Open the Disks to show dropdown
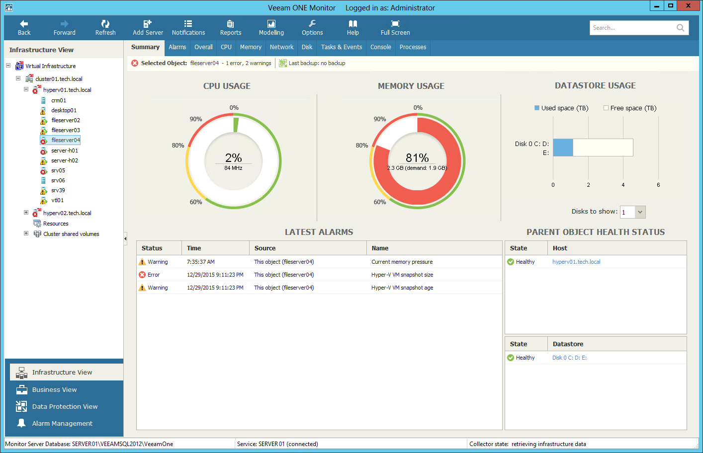 point(640,212)
